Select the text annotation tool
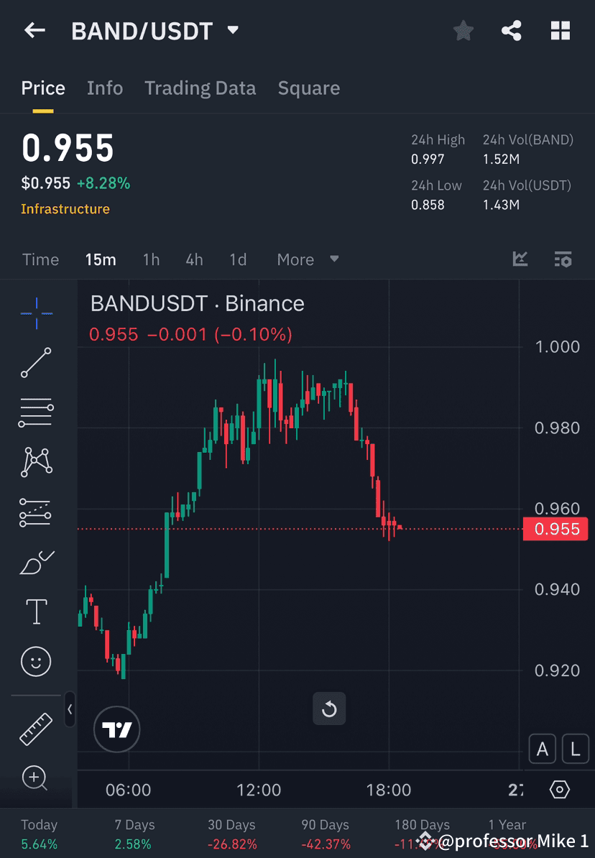The image size is (595, 858). (x=34, y=612)
